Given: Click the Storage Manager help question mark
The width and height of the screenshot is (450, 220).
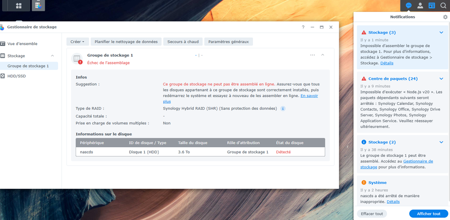Looking at the screenshot, I should coord(303,27).
